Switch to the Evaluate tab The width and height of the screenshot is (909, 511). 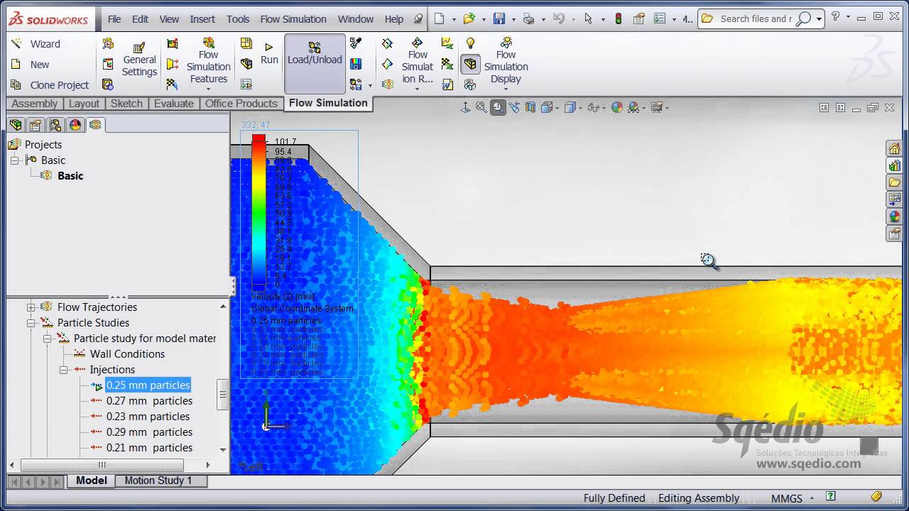pyautogui.click(x=174, y=104)
